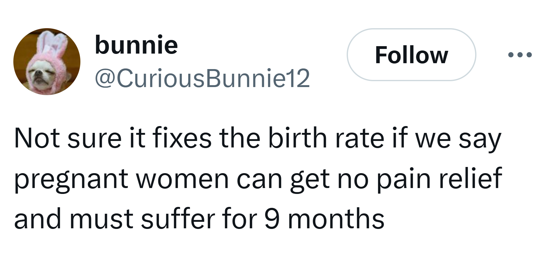Click the word "Not" starting the tweet
The height and width of the screenshot is (263, 545).
tap(37, 138)
